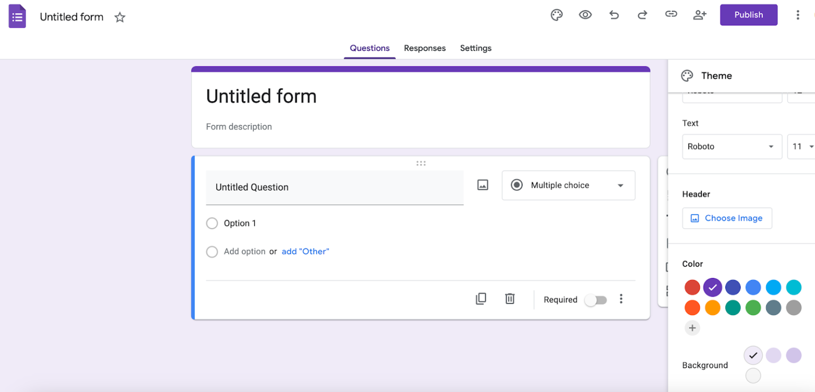This screenshot has height=392, width=815.
Task: Toggle the Required switch
Action: pyautogui.click(x=595, y=300)
